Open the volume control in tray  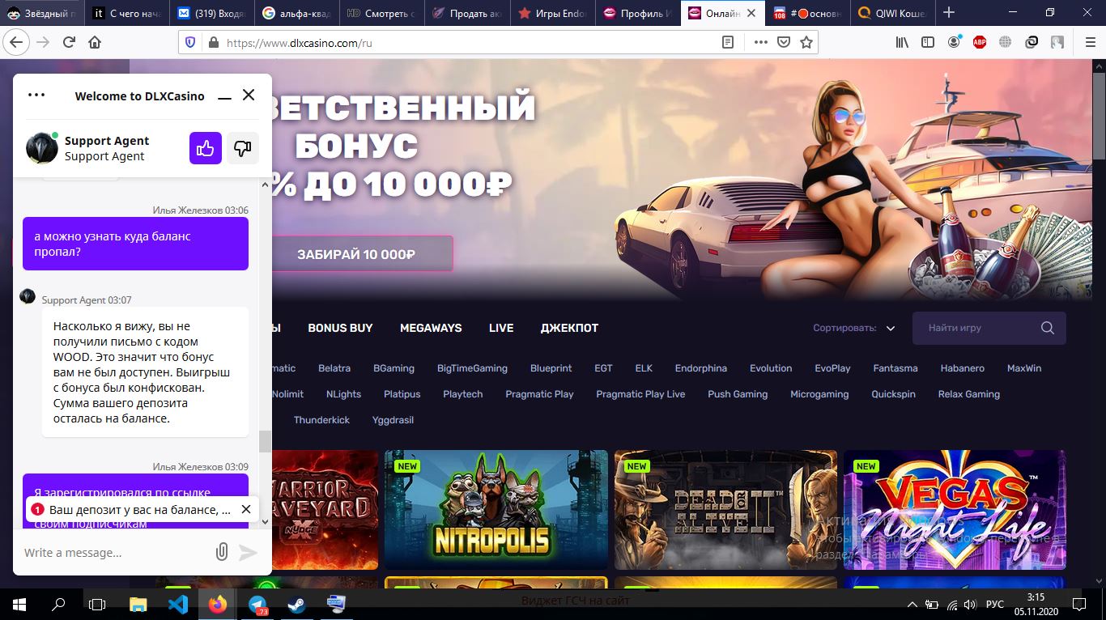pos(970,604)
